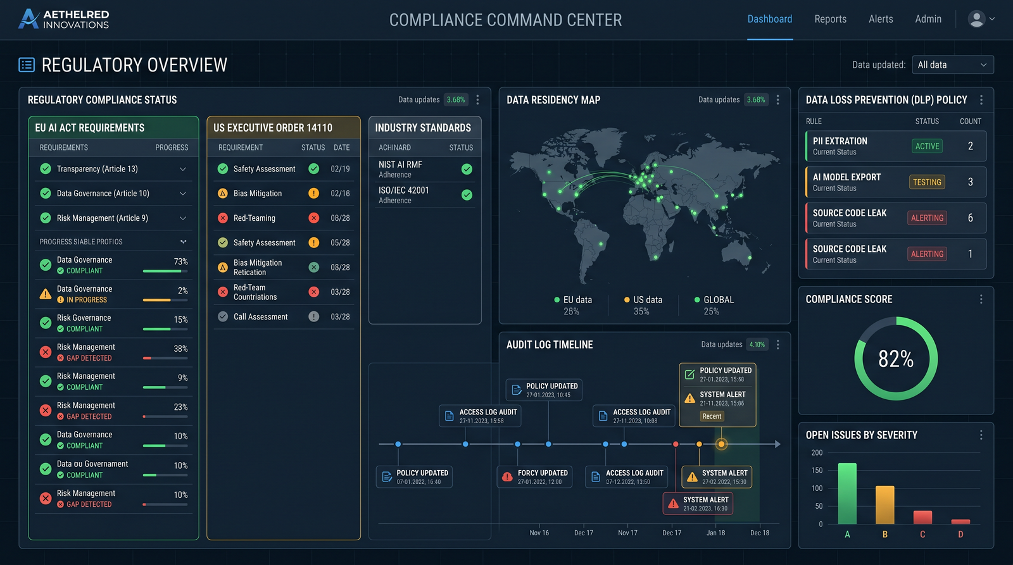Toggle Safety Assessment 05/28 row check

click(223, 243)
